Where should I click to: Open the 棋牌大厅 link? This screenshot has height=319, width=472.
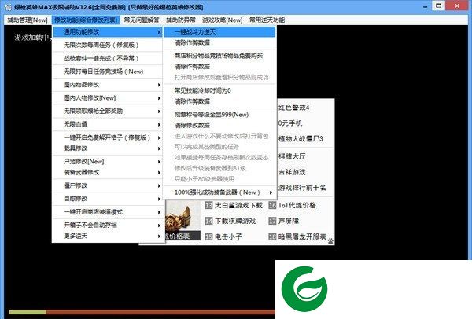point(292,156)
